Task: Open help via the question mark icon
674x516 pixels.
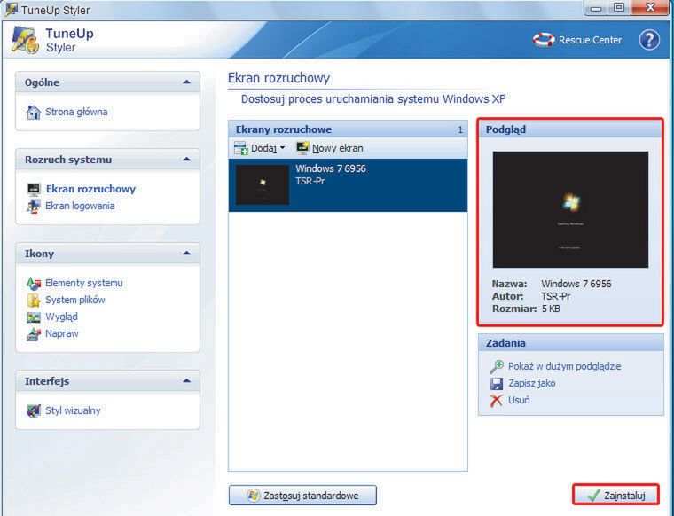Action: pos(649,40)
